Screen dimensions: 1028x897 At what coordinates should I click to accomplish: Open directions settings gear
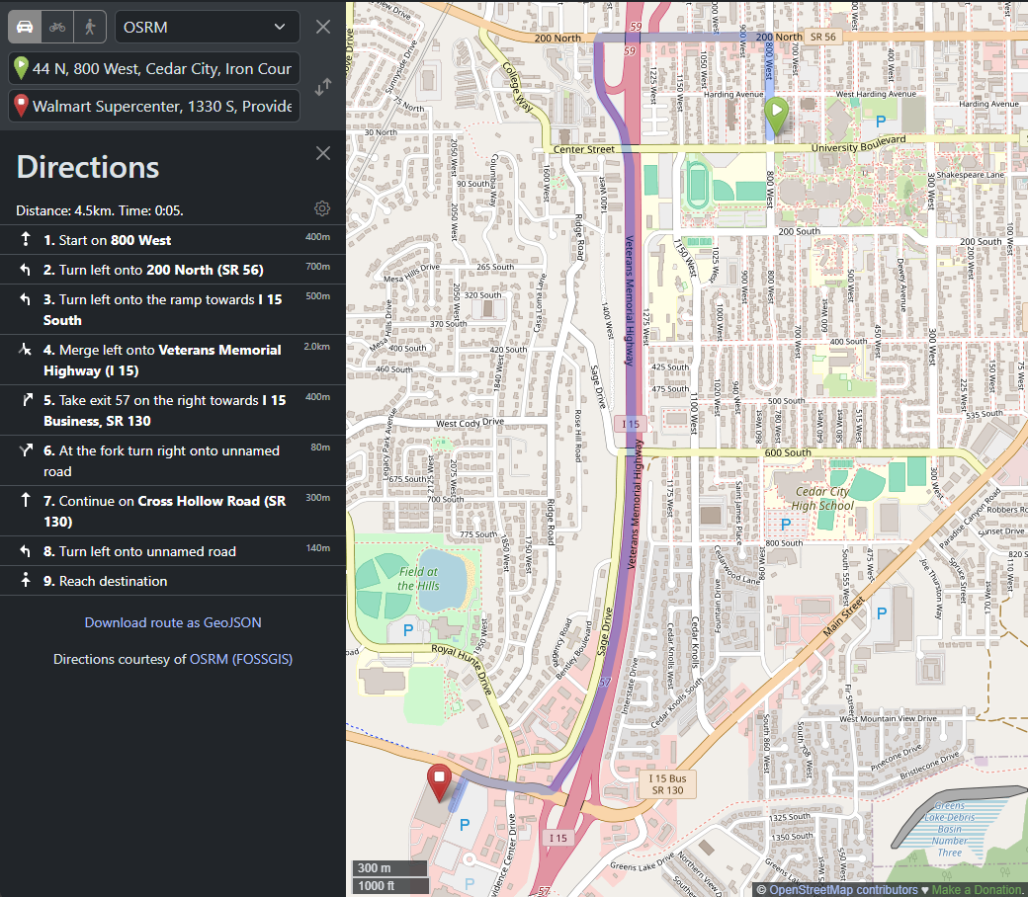[x=321, y=208]
